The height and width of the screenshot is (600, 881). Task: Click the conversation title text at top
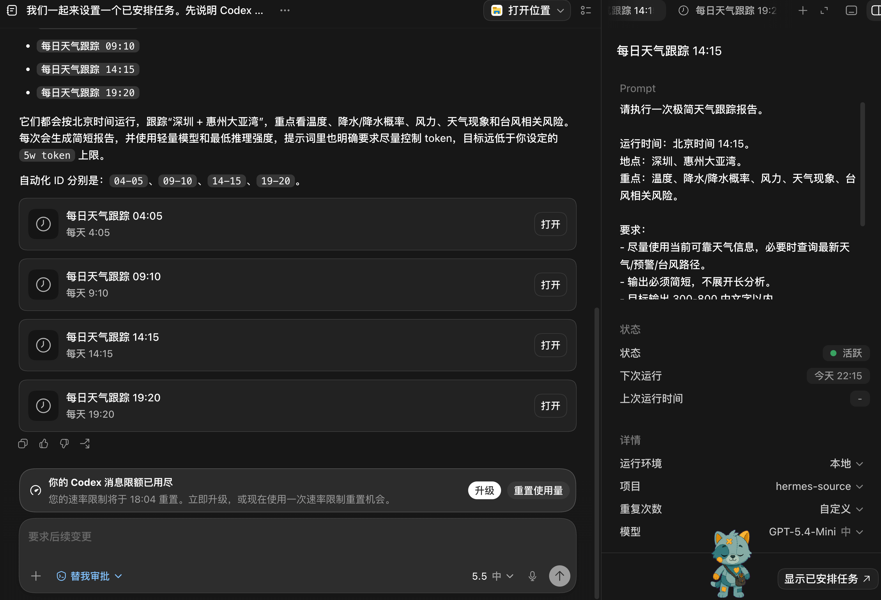pyautogui.click(x=145, y=10)
